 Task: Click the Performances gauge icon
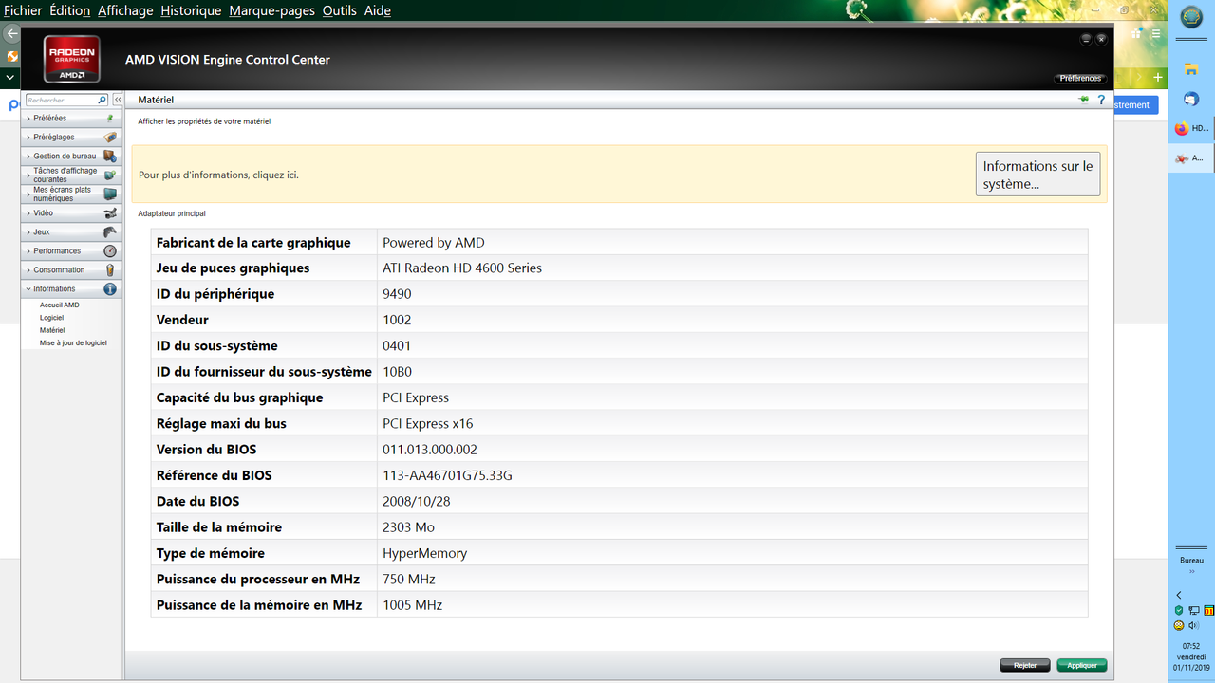coord(110,251)
